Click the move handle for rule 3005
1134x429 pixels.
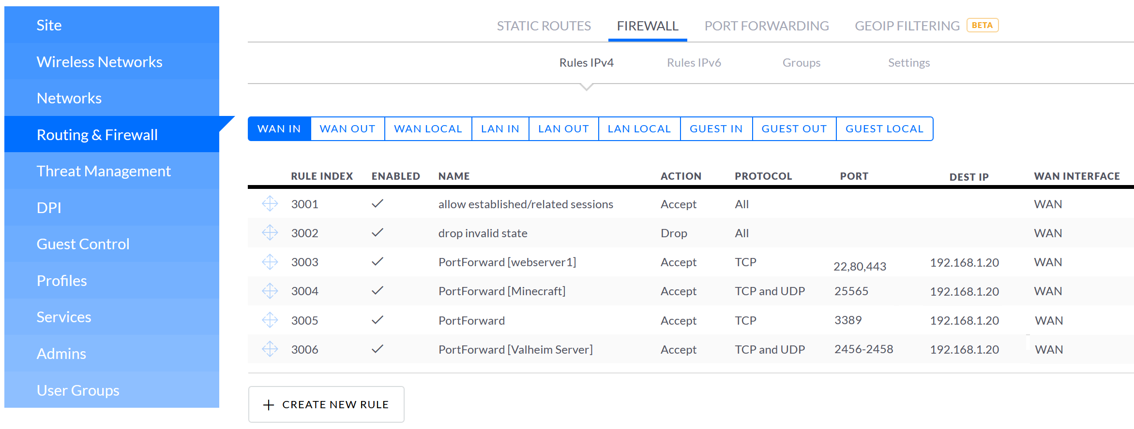[270, 320]
